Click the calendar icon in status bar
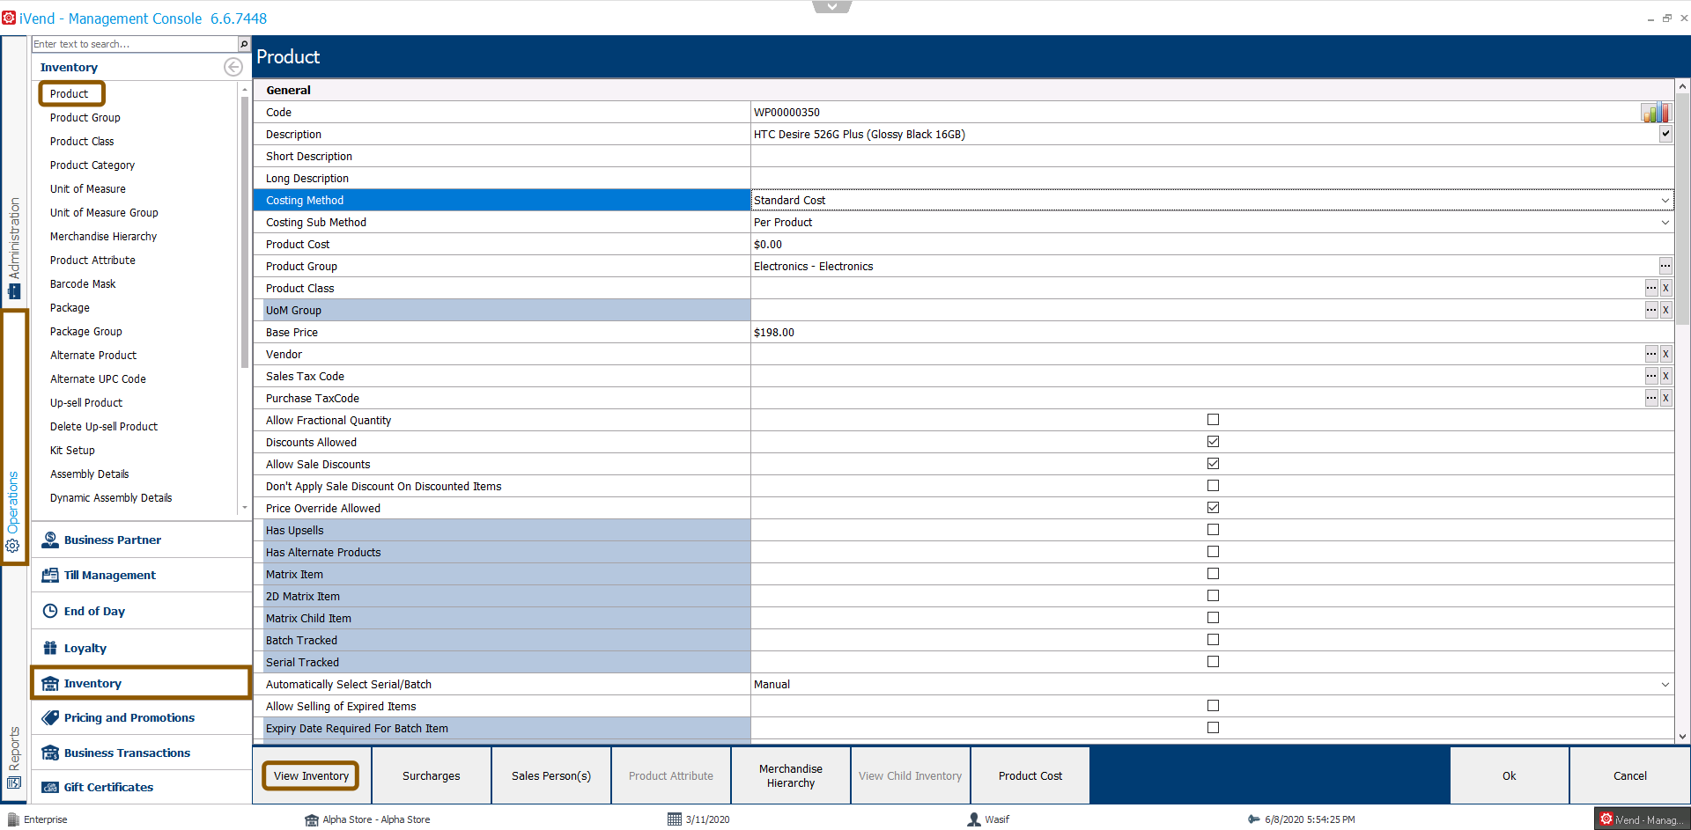1691x830 pixels. 675,819
